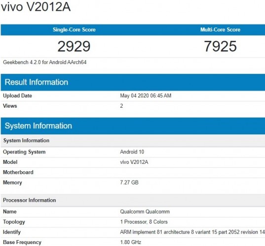Screen dimensions: 265x246
Task: Click the Base Frequency value 1.80 GHz
Action: coord(130,242)
